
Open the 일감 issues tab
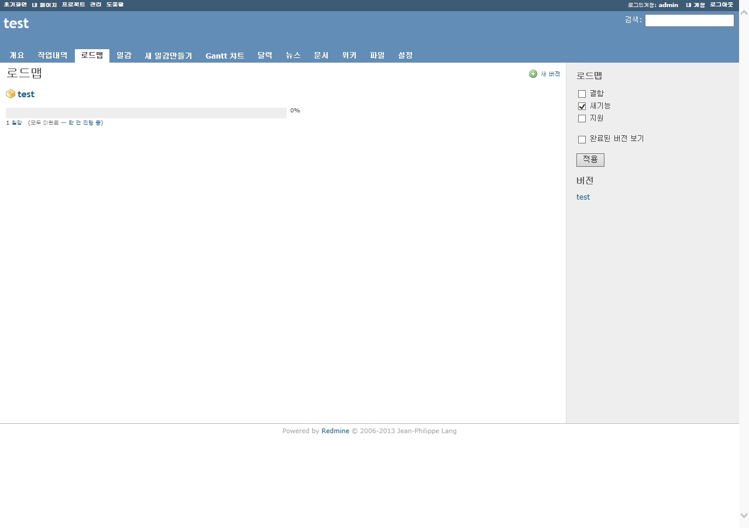pyautogui.click(x=124, y=56)
